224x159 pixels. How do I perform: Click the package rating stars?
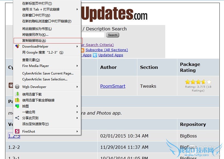198,82
